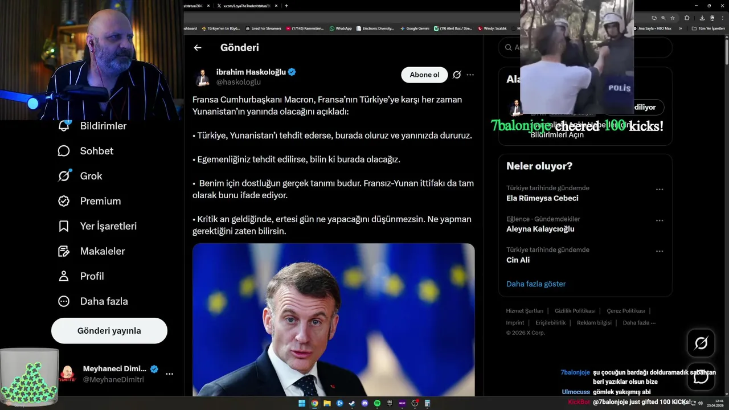The height and width of the screenshot is (410, 729).
Task: Click the Gönderi yayınla button
Action: [109, 331]
